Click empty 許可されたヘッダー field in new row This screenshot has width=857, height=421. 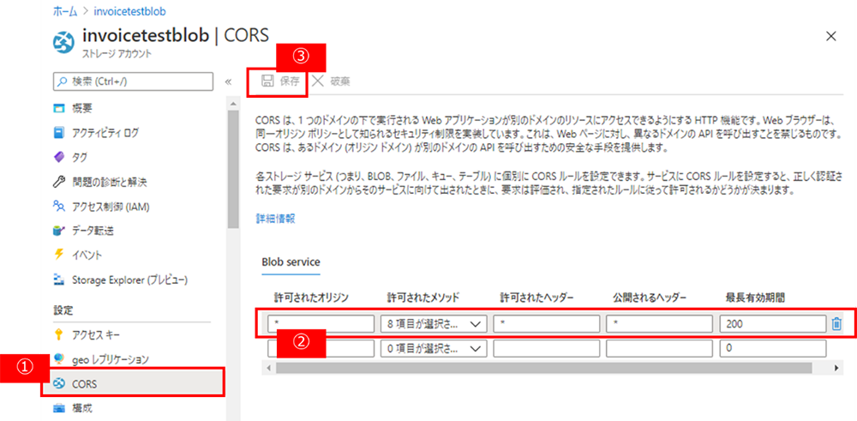point(547,348)
